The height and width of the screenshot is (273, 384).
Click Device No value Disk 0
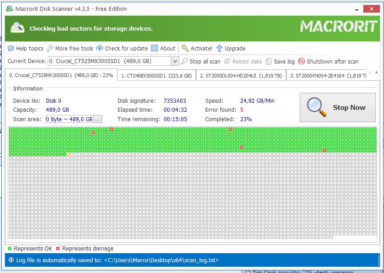(54, 100)
